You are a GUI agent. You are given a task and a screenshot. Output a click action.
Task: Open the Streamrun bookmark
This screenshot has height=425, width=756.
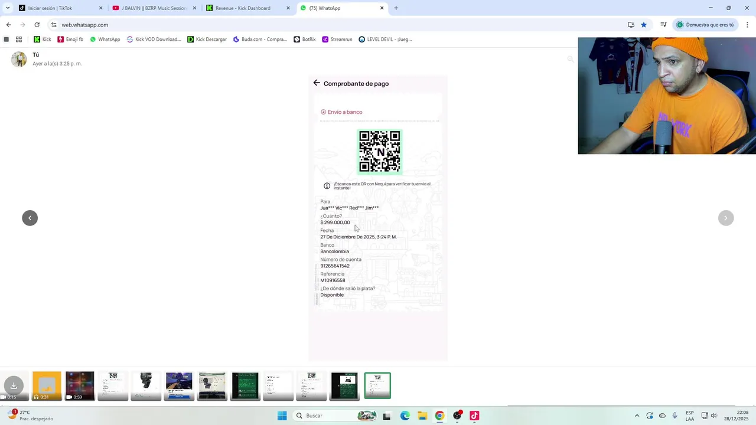(x=337, y=40)
